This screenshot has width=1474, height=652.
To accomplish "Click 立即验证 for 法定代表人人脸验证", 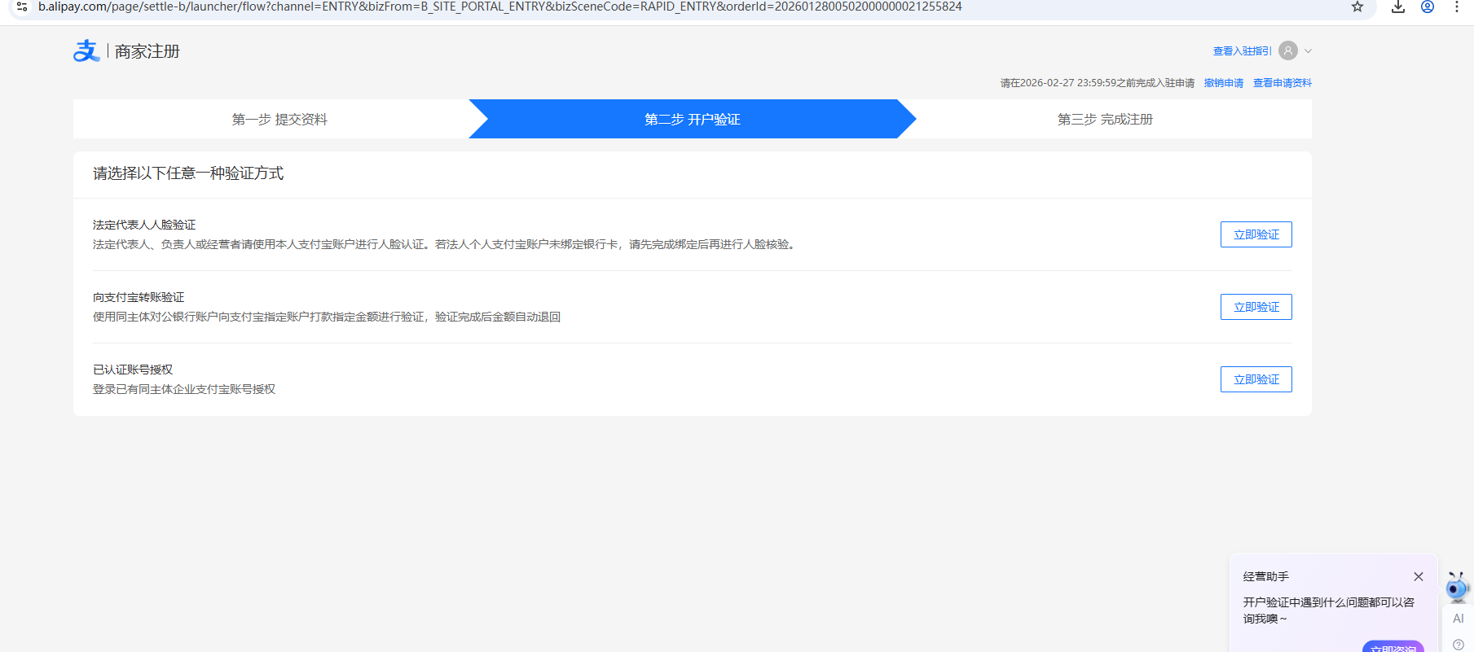I will pos(1256,234).
